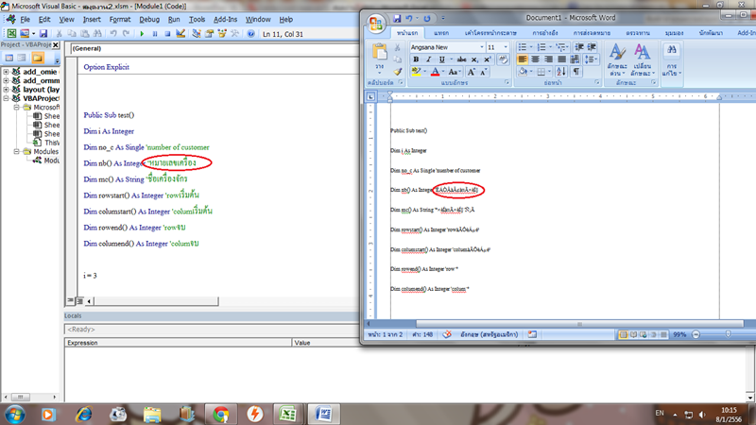Click the Run Sub (play) icon

pyautogui.click(x=142, y=33)
